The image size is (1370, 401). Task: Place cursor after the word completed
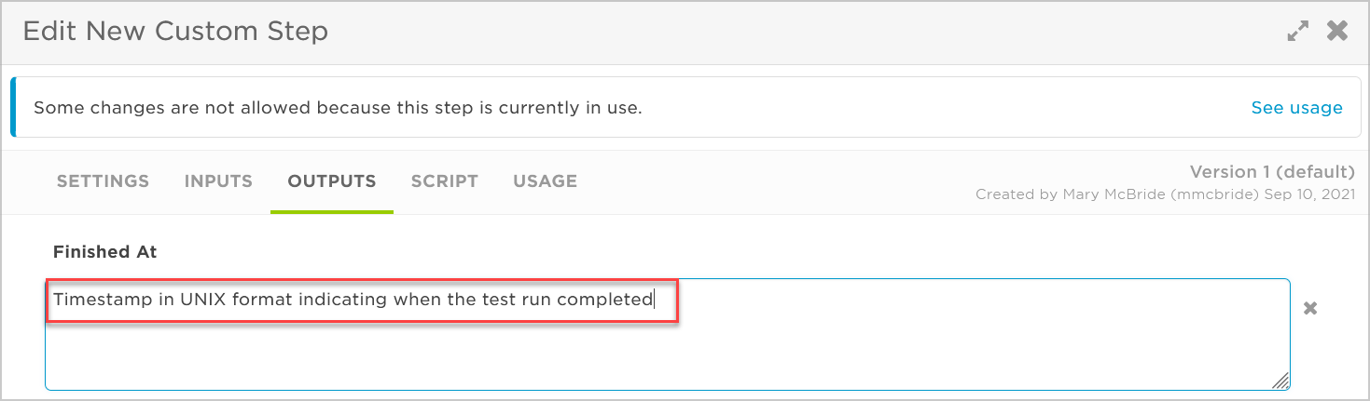click(x=654, y=300)
